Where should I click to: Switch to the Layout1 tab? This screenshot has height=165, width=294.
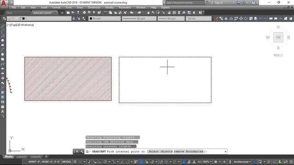(x=22, y=156)
